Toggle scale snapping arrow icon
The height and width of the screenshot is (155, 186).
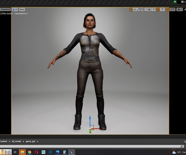(x=167, y=10)
